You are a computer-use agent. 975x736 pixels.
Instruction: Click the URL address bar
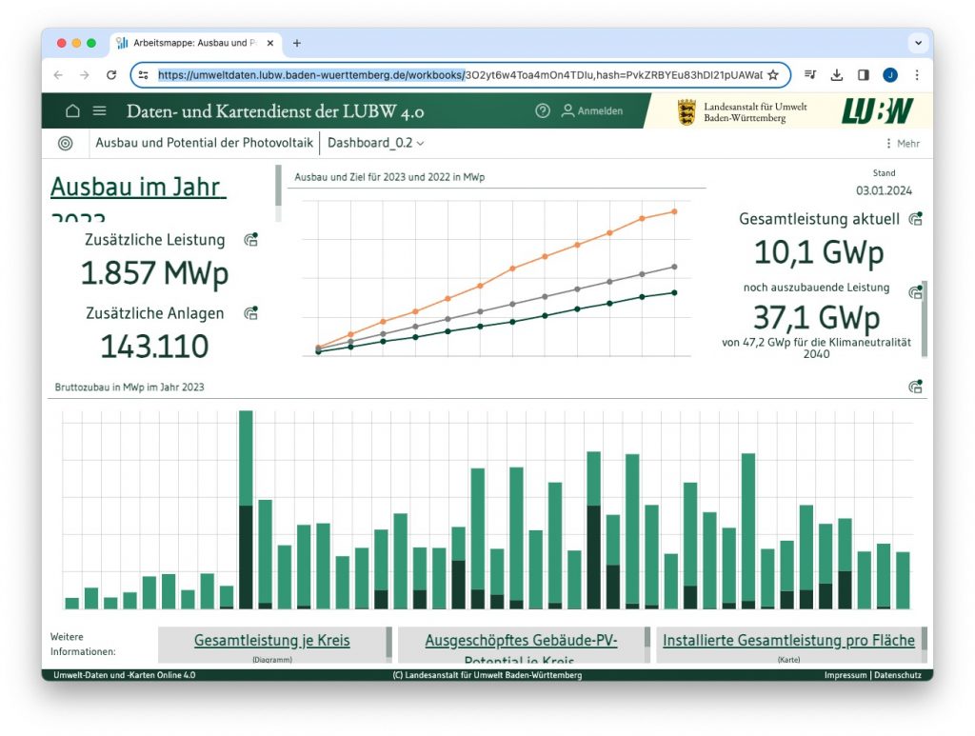(x=457, y=75)
